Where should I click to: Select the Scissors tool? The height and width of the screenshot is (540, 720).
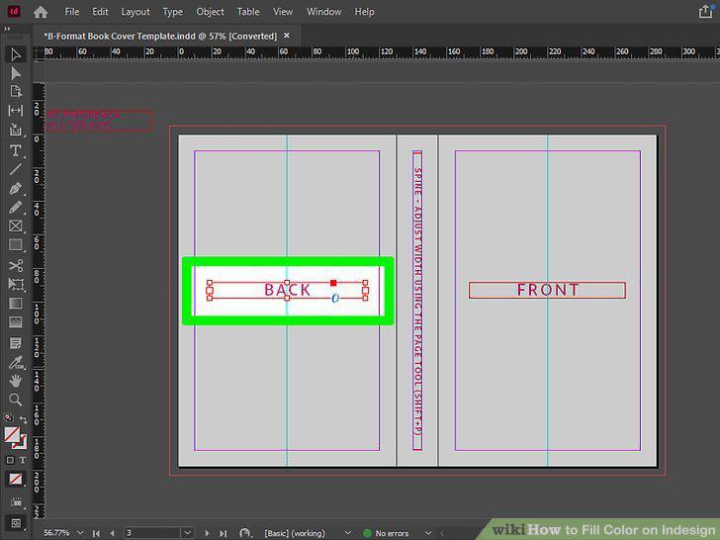click(x=15, y=265)
